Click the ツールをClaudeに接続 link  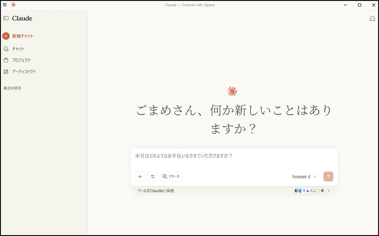pyautogui.click(x=156, y=191)
